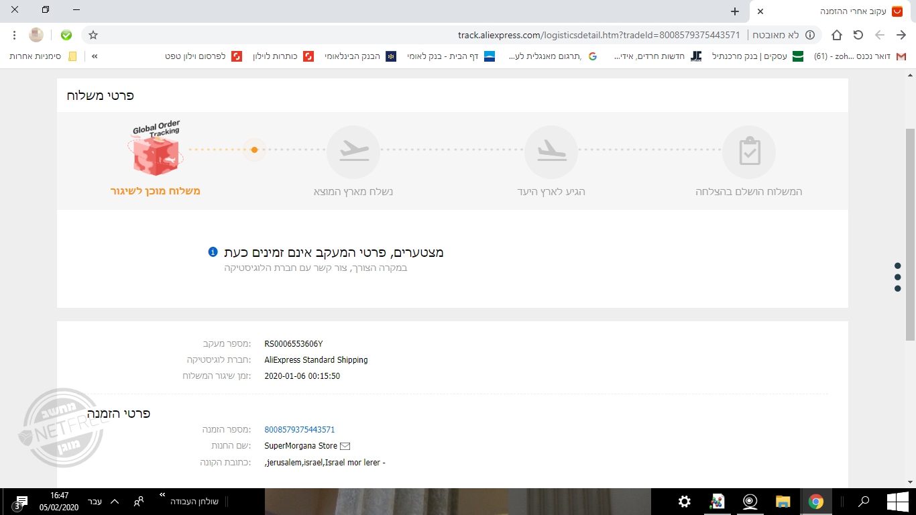Open the דף הבית - בנק לאומי bookmark
This screenshot has height=515, width=916.
pos(451,56)
